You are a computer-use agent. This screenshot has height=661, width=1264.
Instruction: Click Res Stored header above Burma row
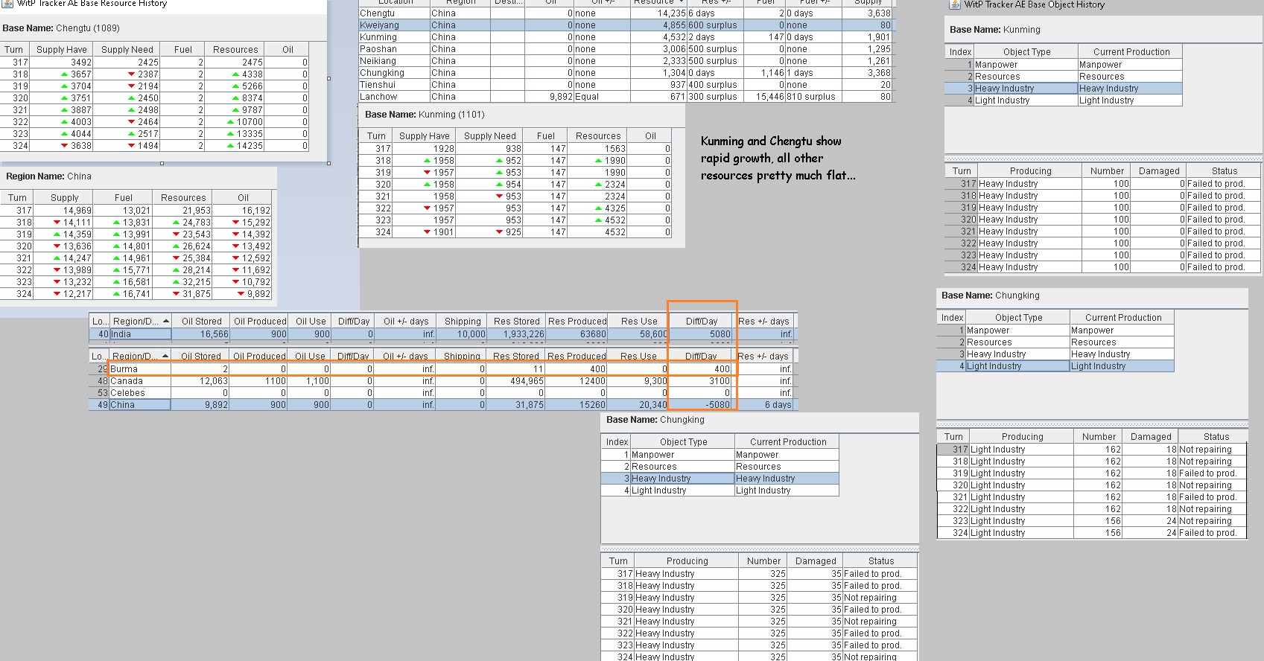pos(516,357)
